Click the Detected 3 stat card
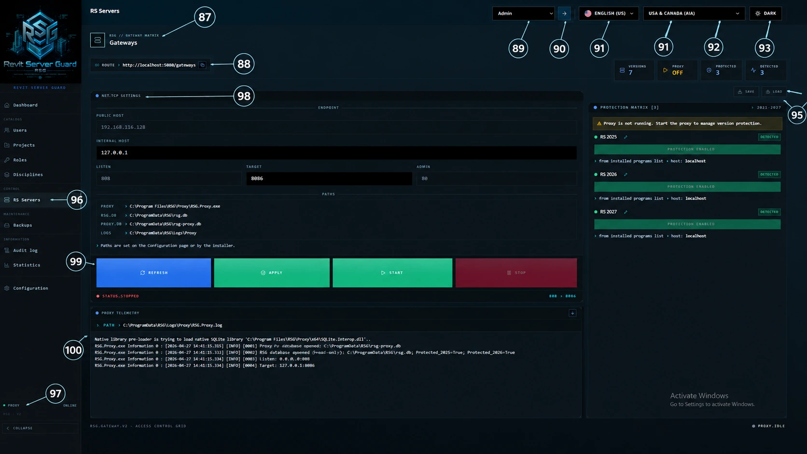 click(x=765, y=70)
